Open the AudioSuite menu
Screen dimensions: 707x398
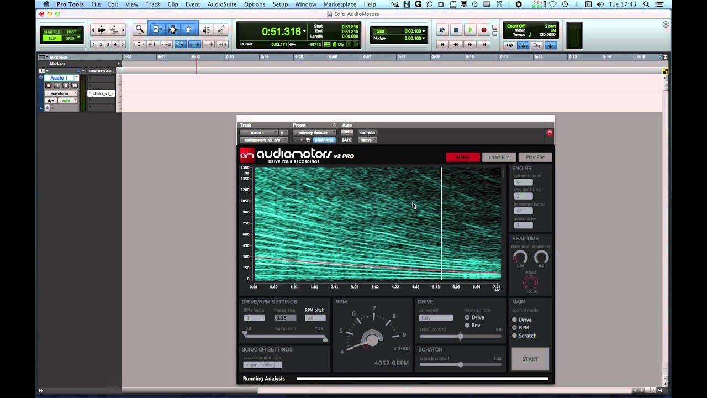[221, 4]
